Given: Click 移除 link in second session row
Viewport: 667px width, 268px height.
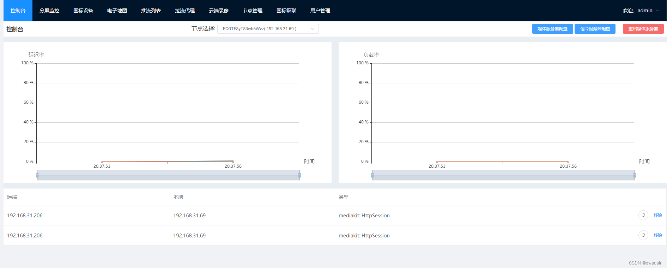Looking at the screenshot, I should coord(658,235).
